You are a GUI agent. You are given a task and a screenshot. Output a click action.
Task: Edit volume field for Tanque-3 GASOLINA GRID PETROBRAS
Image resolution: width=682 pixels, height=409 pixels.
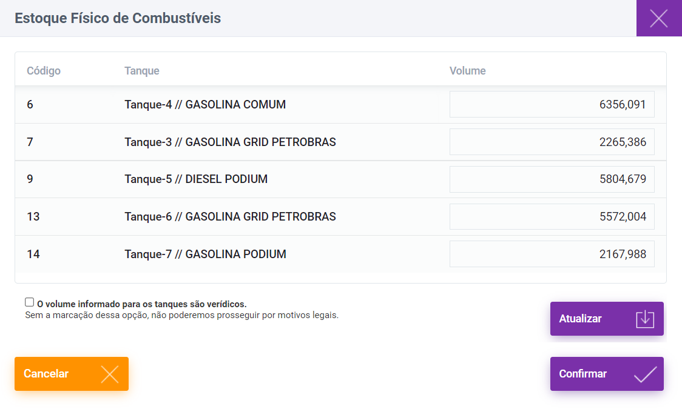552,142
